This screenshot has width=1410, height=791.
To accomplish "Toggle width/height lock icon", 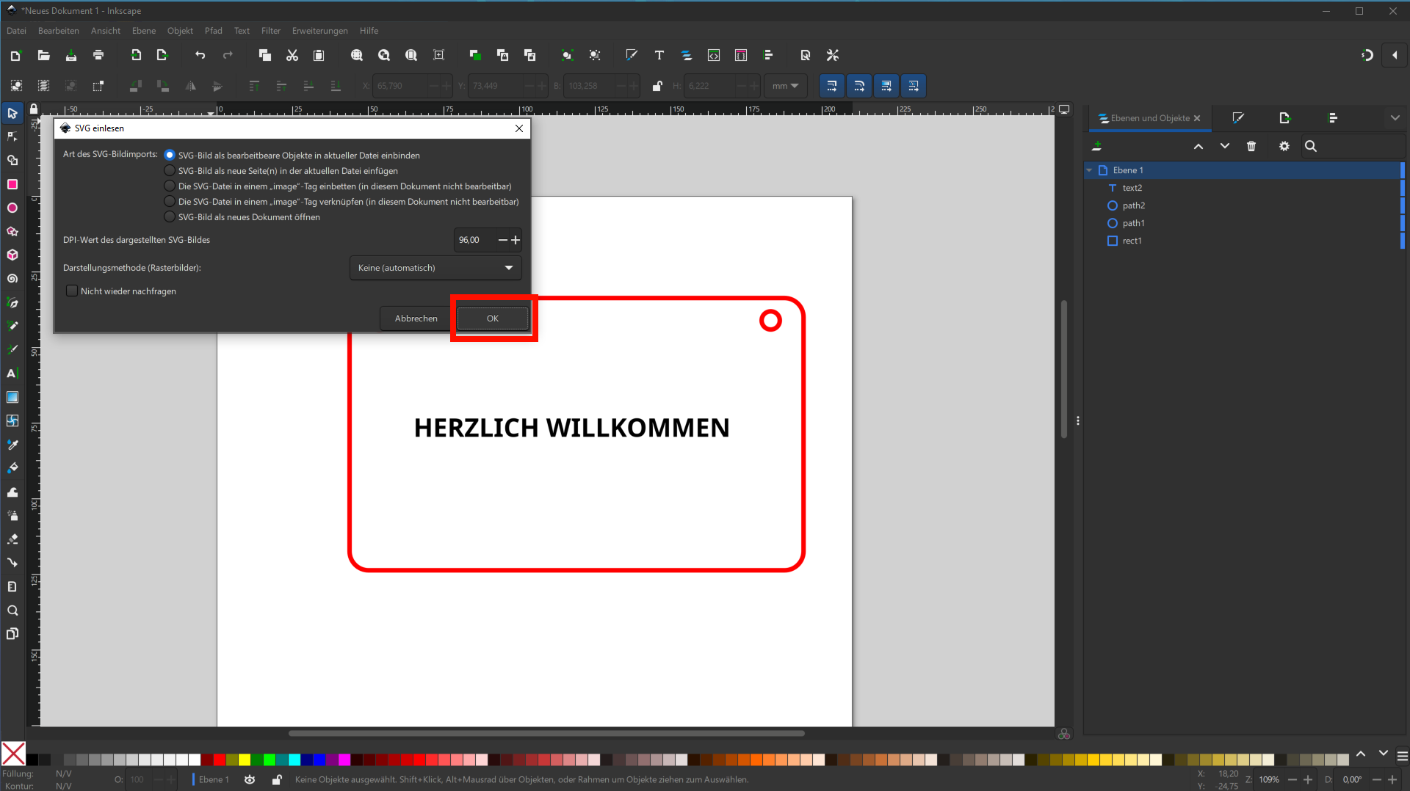I will (x=657, y=86).
